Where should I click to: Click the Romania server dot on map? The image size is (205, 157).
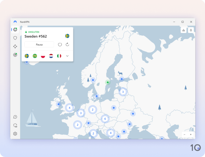[x=124, y=132]
